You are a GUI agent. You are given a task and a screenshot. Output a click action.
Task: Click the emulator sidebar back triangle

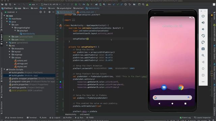pyautogui.click(x=203, y=62)
